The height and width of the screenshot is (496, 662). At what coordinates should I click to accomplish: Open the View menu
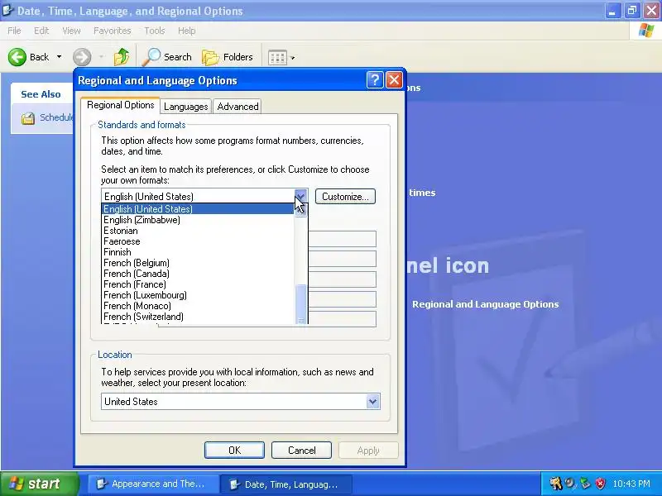pyautogui.click(x=71, y=31)
